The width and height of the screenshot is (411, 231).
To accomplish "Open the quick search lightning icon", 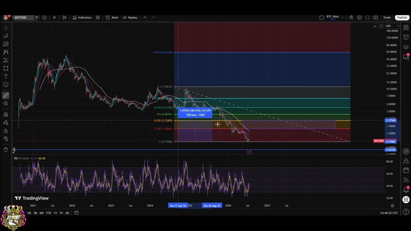I will (351, 17).
